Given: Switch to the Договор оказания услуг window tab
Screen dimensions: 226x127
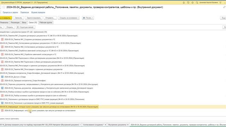Looking at the screenshot, I should (x=39, y=125).
